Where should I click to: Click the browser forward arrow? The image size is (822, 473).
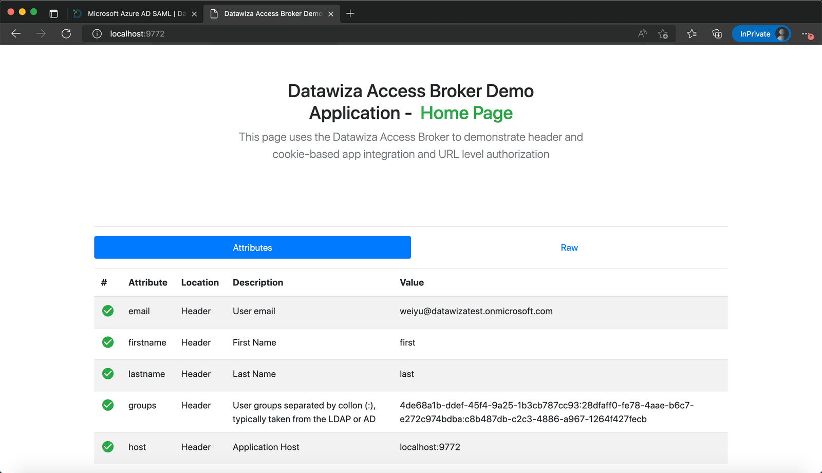point(41,34)
